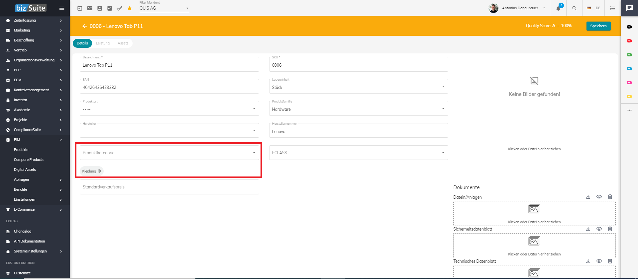
Task: Click the blue video camera icon
Action: 629,69
